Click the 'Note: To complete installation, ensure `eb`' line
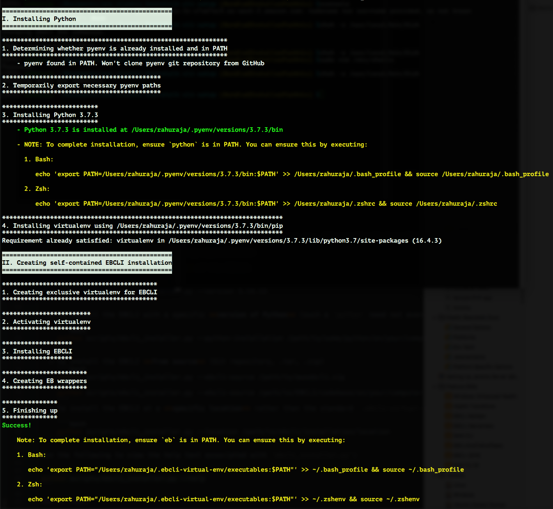Image resolution: width=553 pixels, height=509 pixels. (x=181, y=440)
